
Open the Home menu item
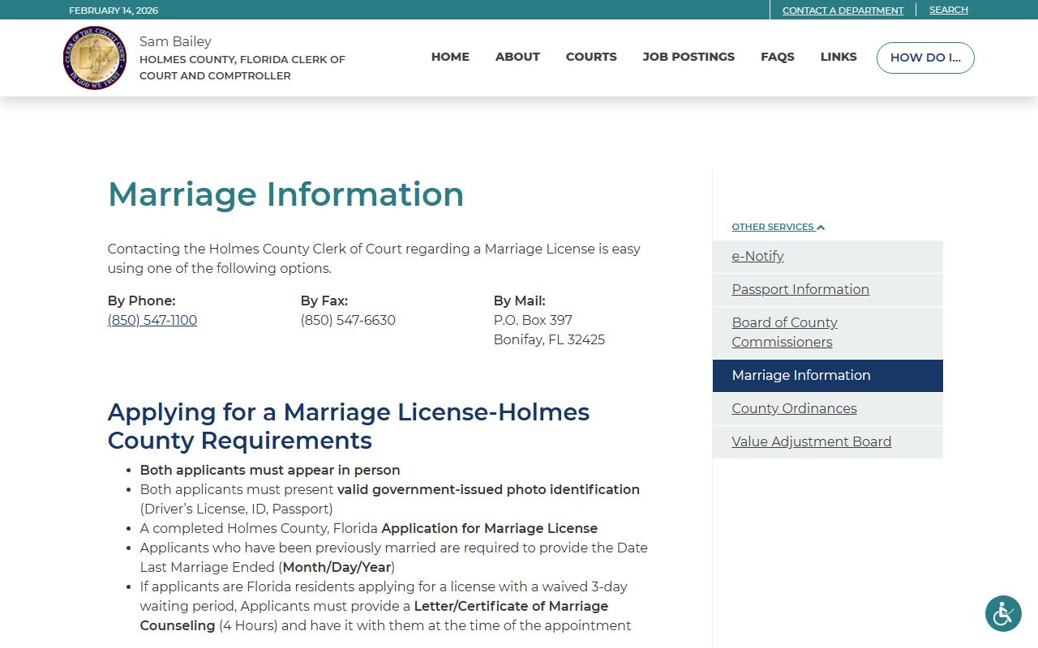click(x=450, y=57)
